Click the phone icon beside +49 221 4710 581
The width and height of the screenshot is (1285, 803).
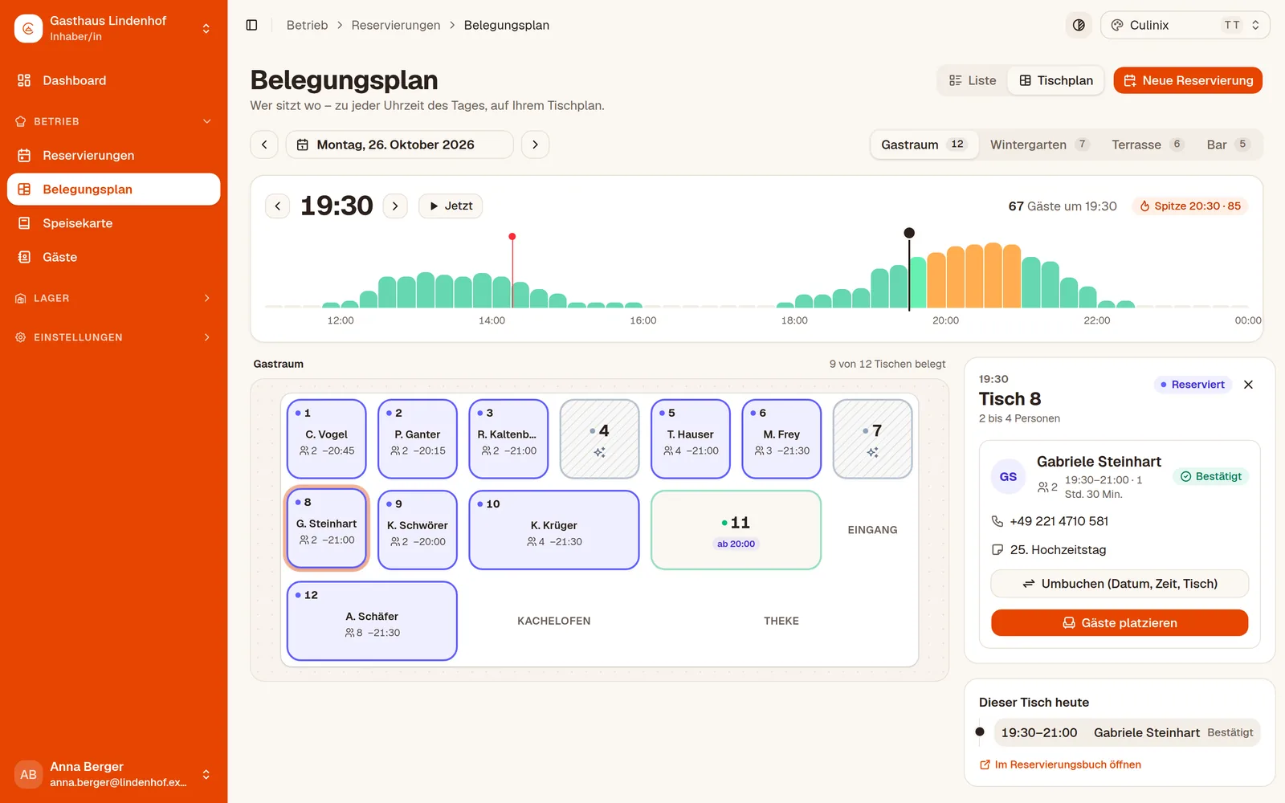pyautogui.click(x=997, y=521)
